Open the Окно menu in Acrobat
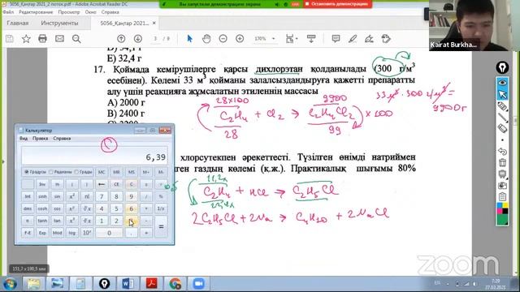The width and height of the screenshot is (520, 292). point(90,12)
